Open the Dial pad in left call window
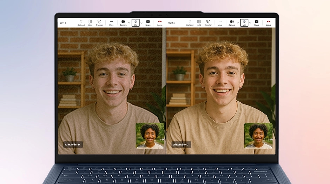Screen dimensions: 330x184 tap(81, 23)
